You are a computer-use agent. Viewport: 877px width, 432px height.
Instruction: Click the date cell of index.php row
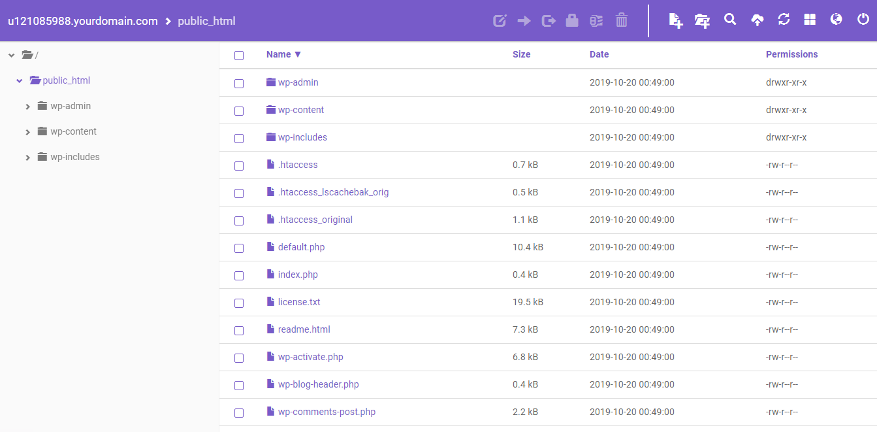click(632, 274)
